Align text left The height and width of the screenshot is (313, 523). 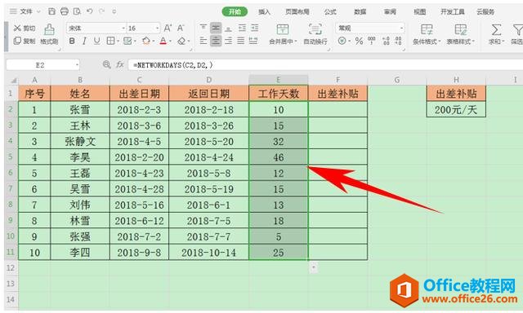click(203, 41)
